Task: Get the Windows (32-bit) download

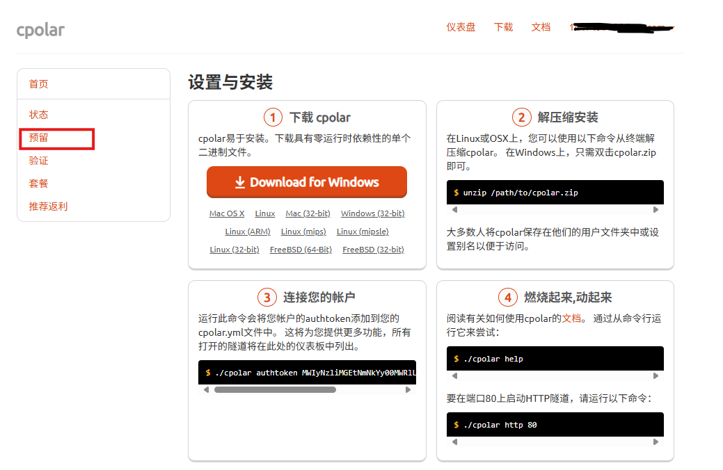Action: (x=372, y=213)
